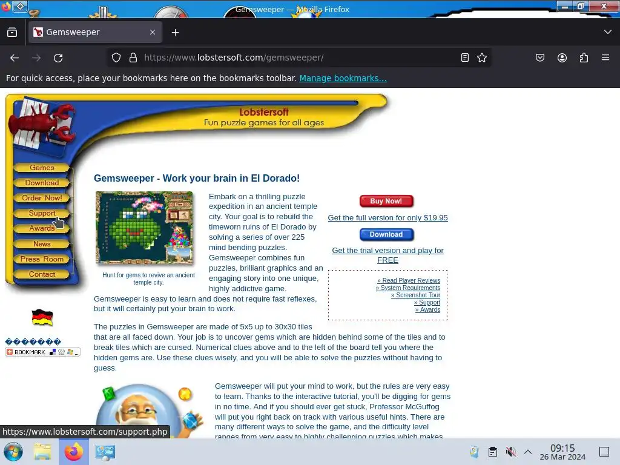Show site security lock information
The height and width of the screenshot is (465, 620).
[x=133, y=58]
